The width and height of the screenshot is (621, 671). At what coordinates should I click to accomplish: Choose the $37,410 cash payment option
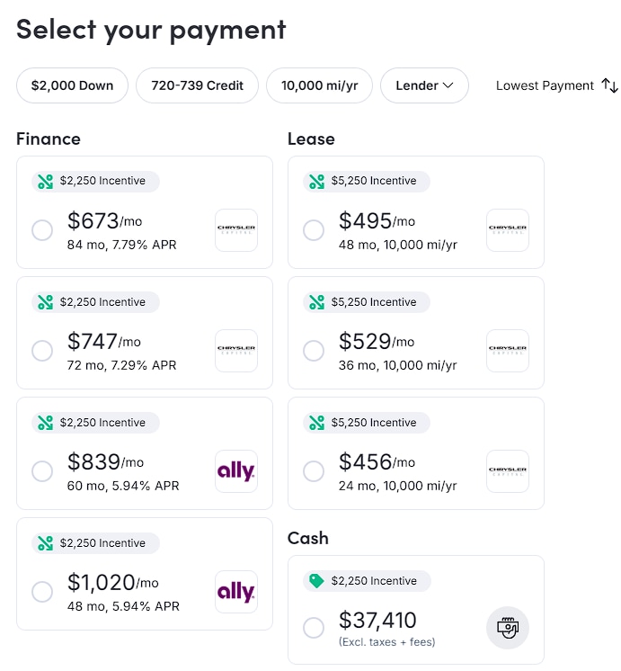click(x=314, y=628)
